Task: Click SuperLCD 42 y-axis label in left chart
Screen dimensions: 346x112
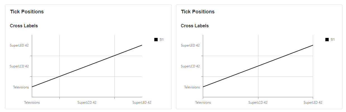Action: point(19,66)
